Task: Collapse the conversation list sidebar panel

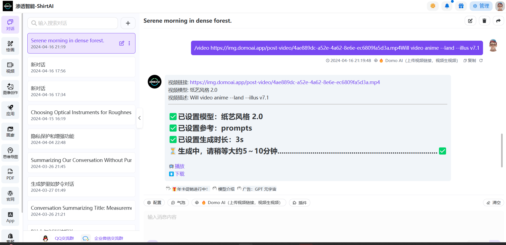Action: click(140, 118)
